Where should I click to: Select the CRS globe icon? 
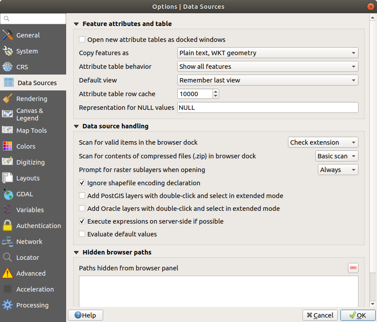coord(7,67)
